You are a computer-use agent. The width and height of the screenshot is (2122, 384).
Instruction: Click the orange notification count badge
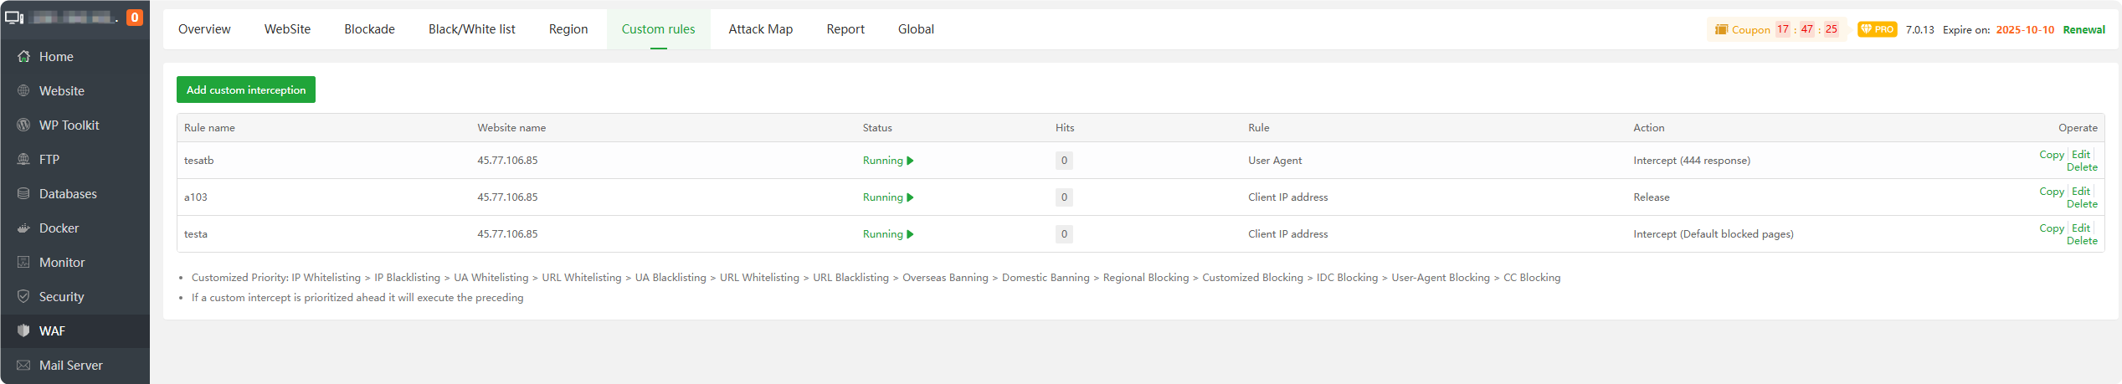click(134, 17)
